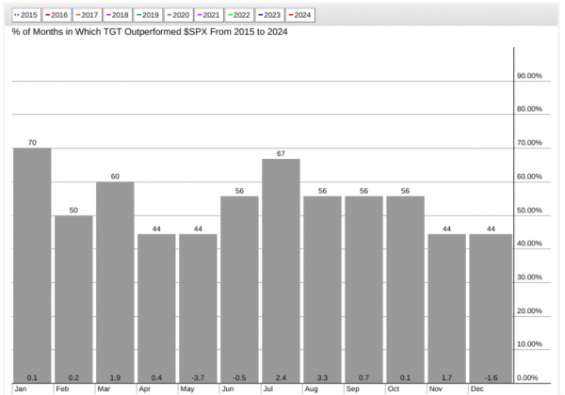The width and height of the screenshot is (565, 395).
Task: Click the October bar in the chart
Action: coord(405,290)
